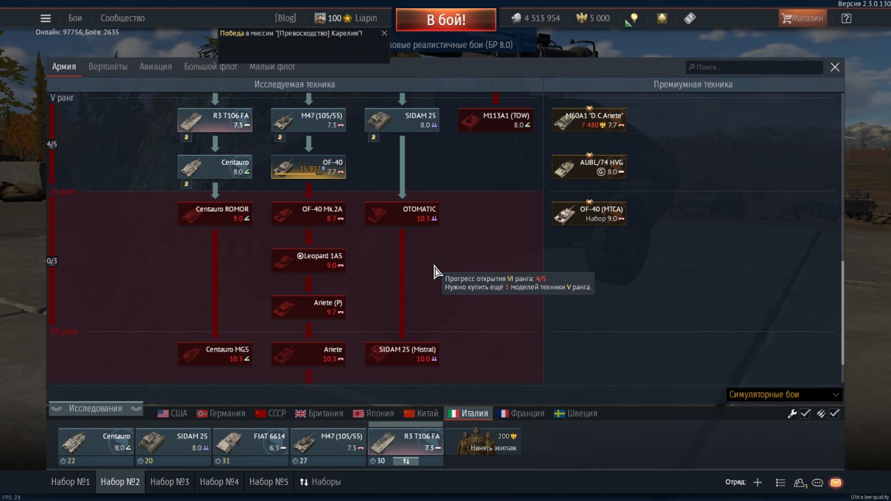Select Centauro MGS in research tree
891x501 pixels.
(215, 354)
